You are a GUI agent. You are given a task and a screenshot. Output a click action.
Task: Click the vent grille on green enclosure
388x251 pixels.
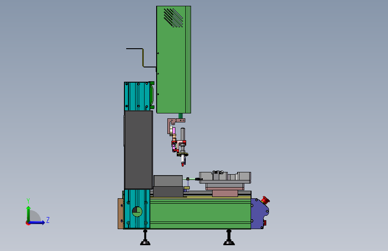[x=173, y=17]
